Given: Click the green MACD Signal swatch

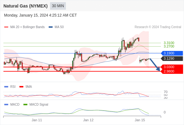Looking at the screenshot, I should coord(25,105).
